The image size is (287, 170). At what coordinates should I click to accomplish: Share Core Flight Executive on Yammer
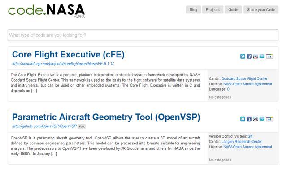pos(262,56)
